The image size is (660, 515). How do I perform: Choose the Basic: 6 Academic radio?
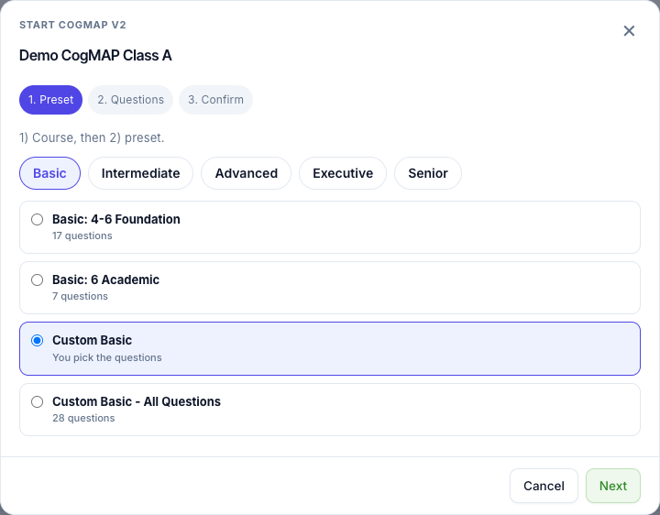tap(37, 279)
